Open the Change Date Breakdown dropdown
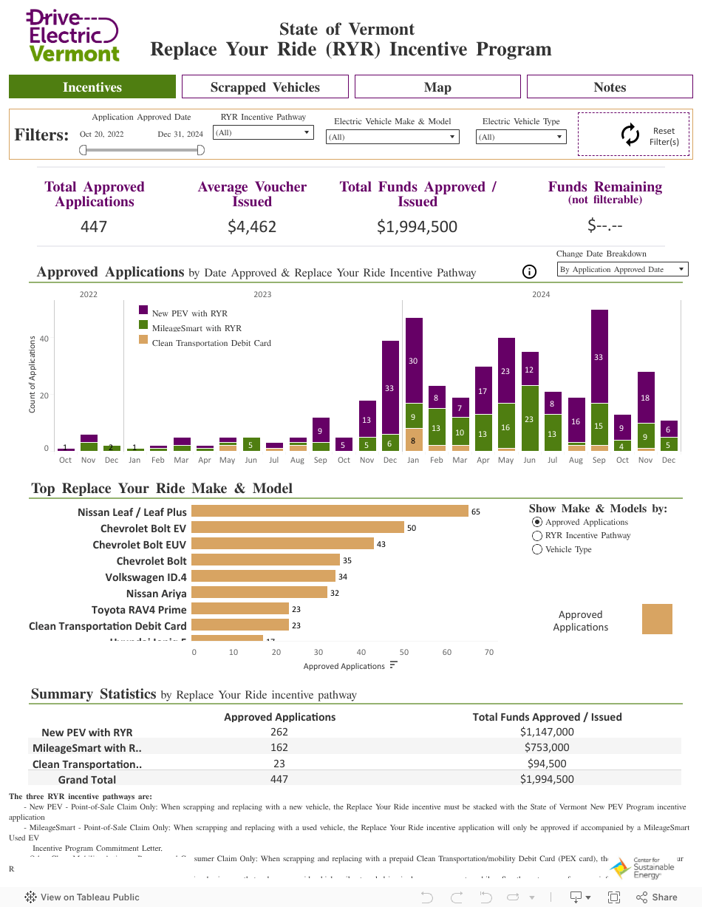This screenshot has height=907, width=702. (621, 269)
